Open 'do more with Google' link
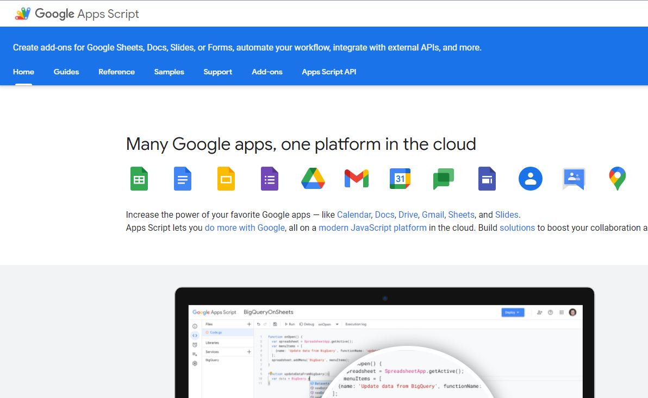The width and height of the screenshot is (648, 398). 245,228
